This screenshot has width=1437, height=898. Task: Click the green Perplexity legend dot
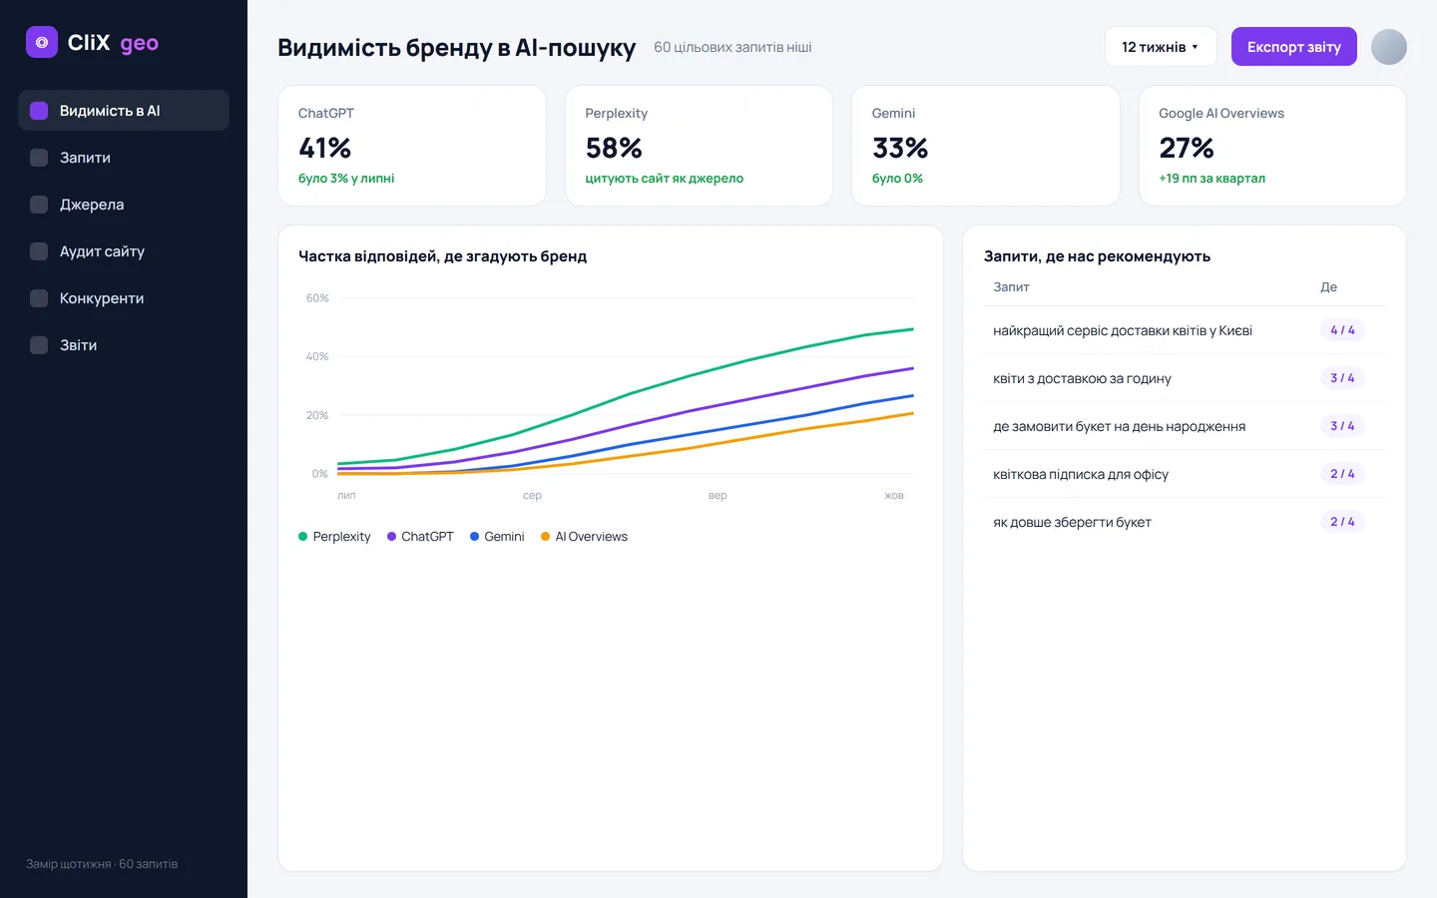[302, 537]
